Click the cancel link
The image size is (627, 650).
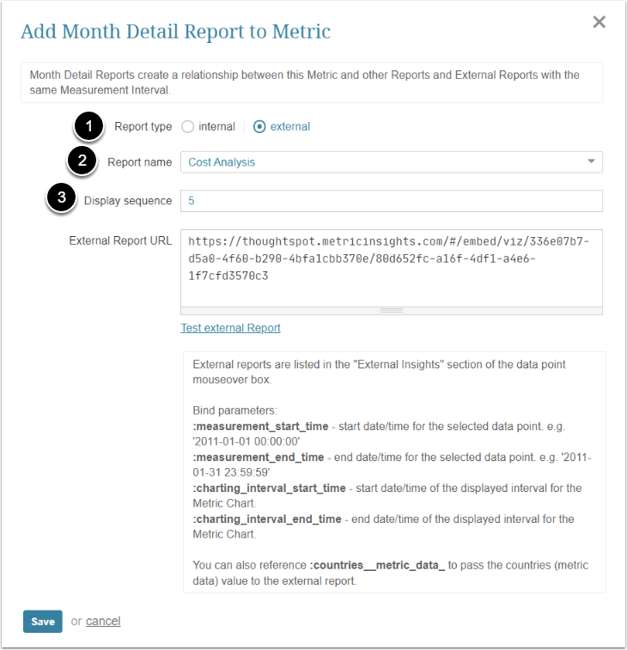(x=103, y=621)
